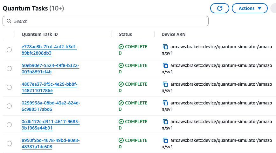Select radio button for task e778ae8b

point(9,50)
